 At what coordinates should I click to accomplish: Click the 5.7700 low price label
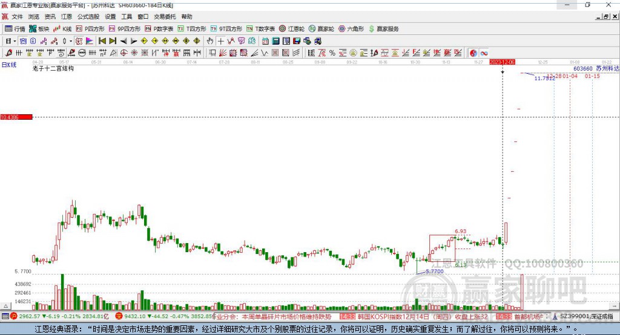click(435, 272)
